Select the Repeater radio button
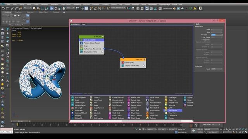Viewport: 248px width, 139px height. [202, 40]
